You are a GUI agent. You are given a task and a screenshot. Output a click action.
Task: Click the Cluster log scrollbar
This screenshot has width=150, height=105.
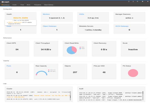(x=70, y=96)
